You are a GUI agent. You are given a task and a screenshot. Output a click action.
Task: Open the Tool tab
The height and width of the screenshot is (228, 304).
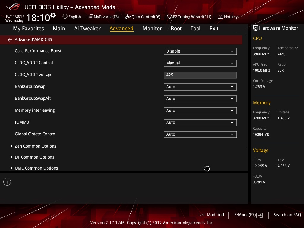[195, 28]
